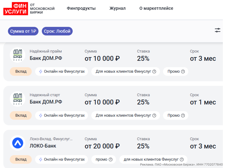Click Промо tag in Надёжный прайм card
This screenshot has height=168, width=225.
[x=176, y=71]
